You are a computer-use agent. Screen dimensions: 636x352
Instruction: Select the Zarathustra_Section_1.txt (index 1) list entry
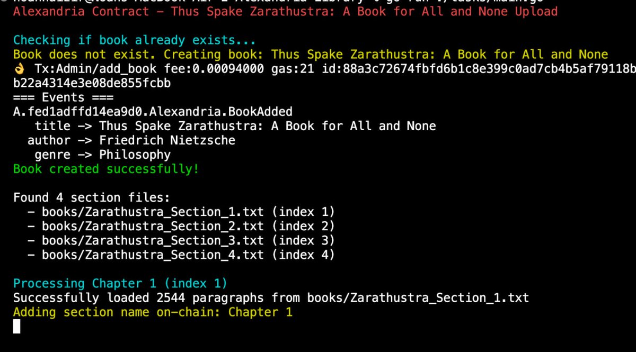[x=181, y=212]
